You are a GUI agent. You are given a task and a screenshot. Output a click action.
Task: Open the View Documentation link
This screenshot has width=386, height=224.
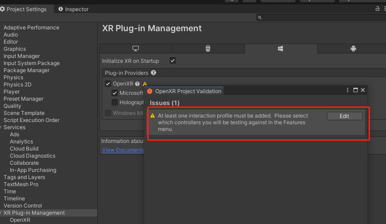point(123,150)
